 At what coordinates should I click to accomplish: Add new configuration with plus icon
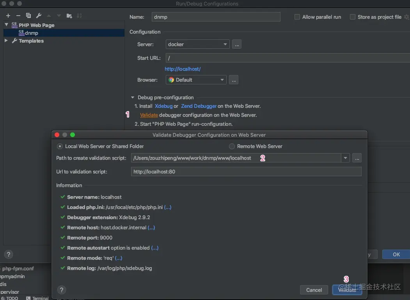(x=8, y=16)
